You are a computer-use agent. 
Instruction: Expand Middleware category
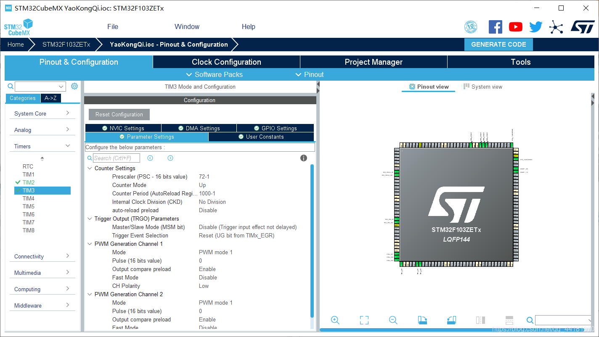pos(42,305)
